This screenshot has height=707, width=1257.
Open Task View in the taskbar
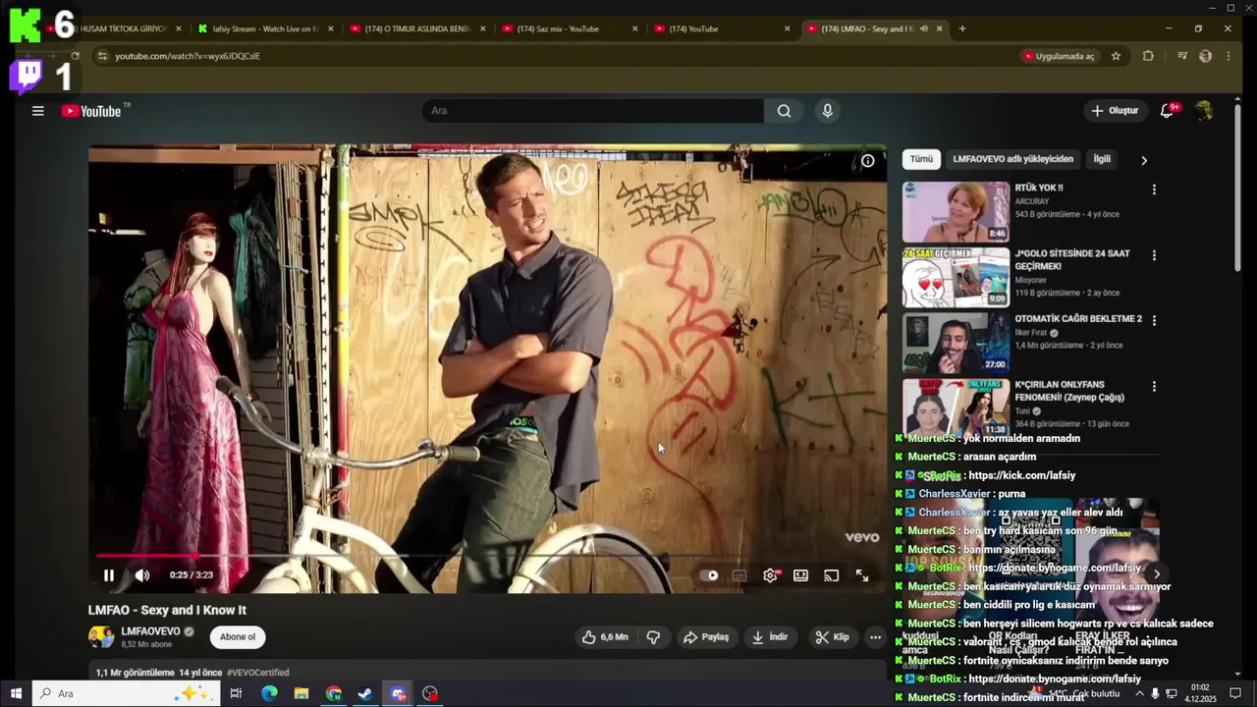click(236, 693)
